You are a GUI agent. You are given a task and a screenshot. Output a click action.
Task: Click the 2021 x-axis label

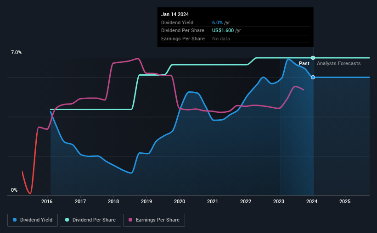click(213, 201)
